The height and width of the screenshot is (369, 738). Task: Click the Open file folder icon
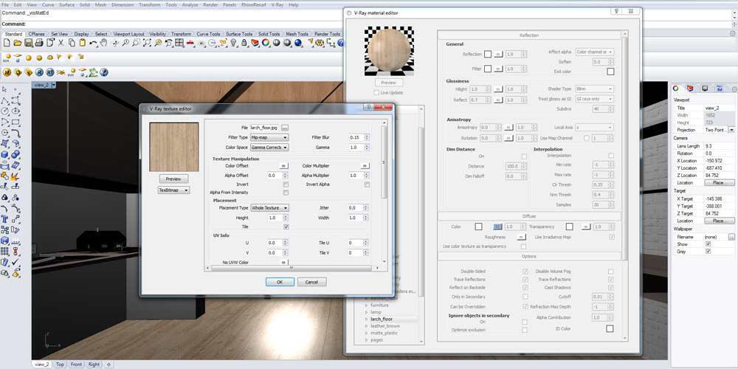(x=18, y=43)
